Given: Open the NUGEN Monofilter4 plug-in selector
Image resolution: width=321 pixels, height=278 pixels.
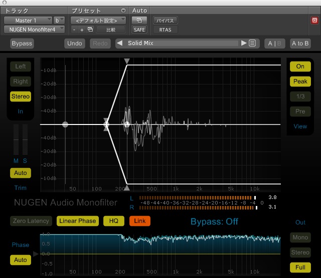Looking at the screenshot, I should click(34, 29).
